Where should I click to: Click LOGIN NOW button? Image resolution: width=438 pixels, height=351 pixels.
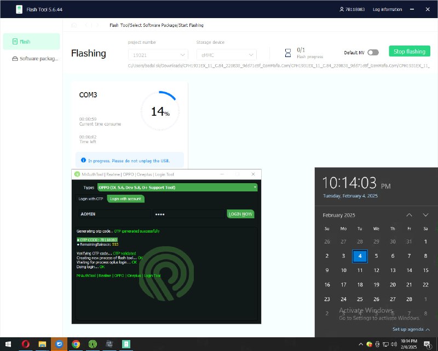tap(240, 214)
